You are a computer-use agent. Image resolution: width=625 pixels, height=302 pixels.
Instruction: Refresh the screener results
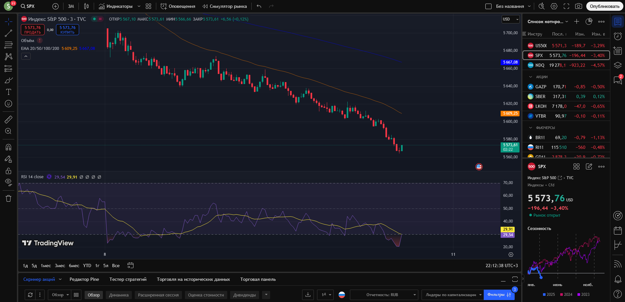pyautogui.click(x=30, y=295)
